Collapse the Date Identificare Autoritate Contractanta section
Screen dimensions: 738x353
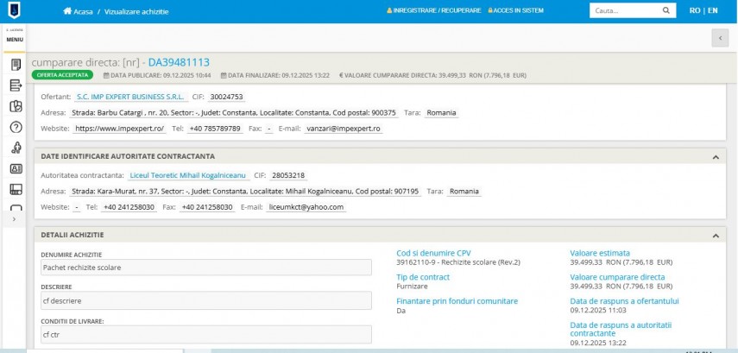714,156
